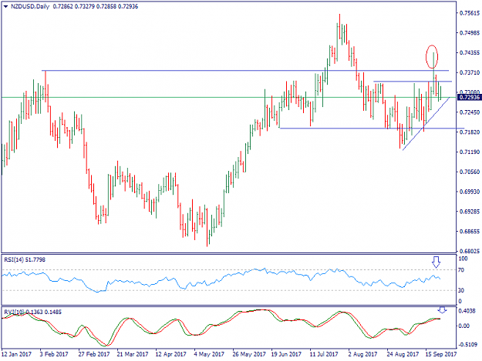Select the RVI(10) 0.1363 0.1485 indicator label
The width and height of the screenshot is (482, 361).
(32, 313)
